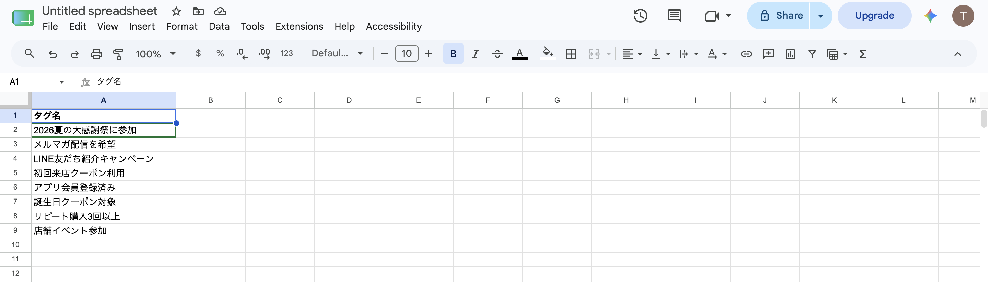988x282 pixels.
Task: Format as currency with dollar icon
Action: (198, 54)
